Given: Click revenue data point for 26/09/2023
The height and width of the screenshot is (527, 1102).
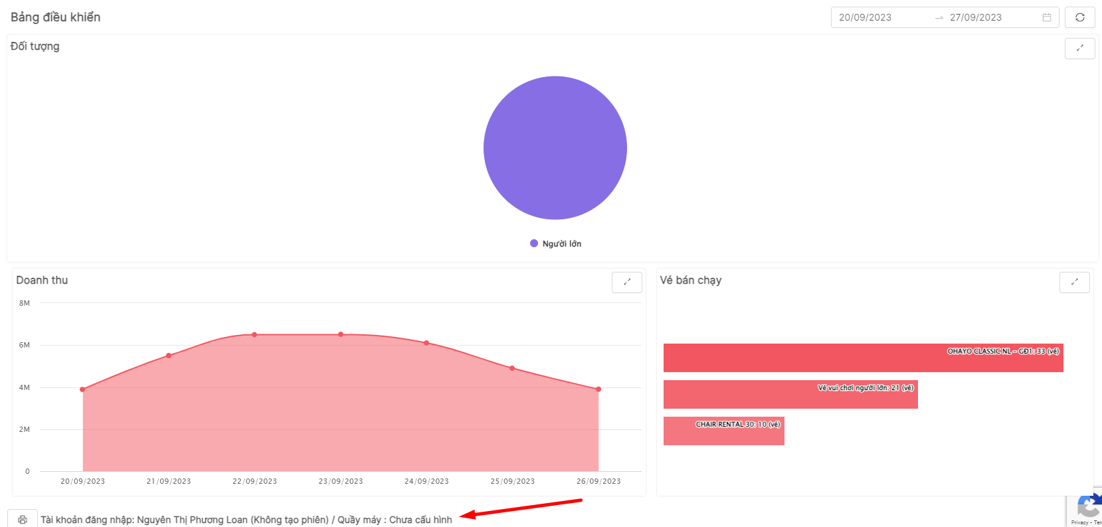Looking at the screenshot, I should coord(598,389).
